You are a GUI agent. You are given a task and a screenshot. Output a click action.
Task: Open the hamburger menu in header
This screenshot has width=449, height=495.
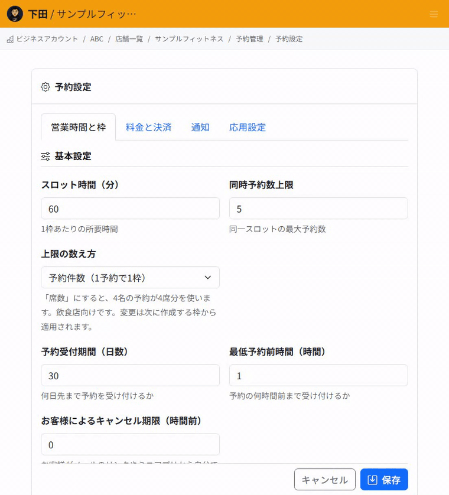pyautogui.click(x=434, y=14)
